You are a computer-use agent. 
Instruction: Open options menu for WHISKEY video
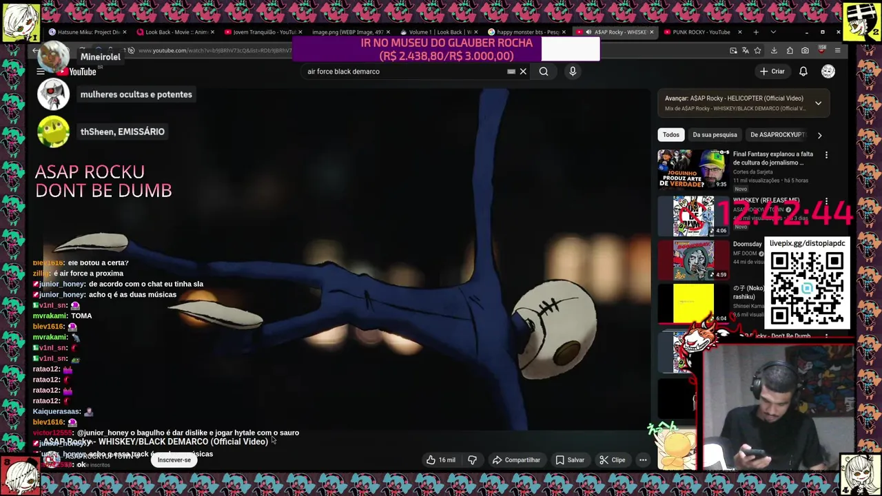(826, 201)
